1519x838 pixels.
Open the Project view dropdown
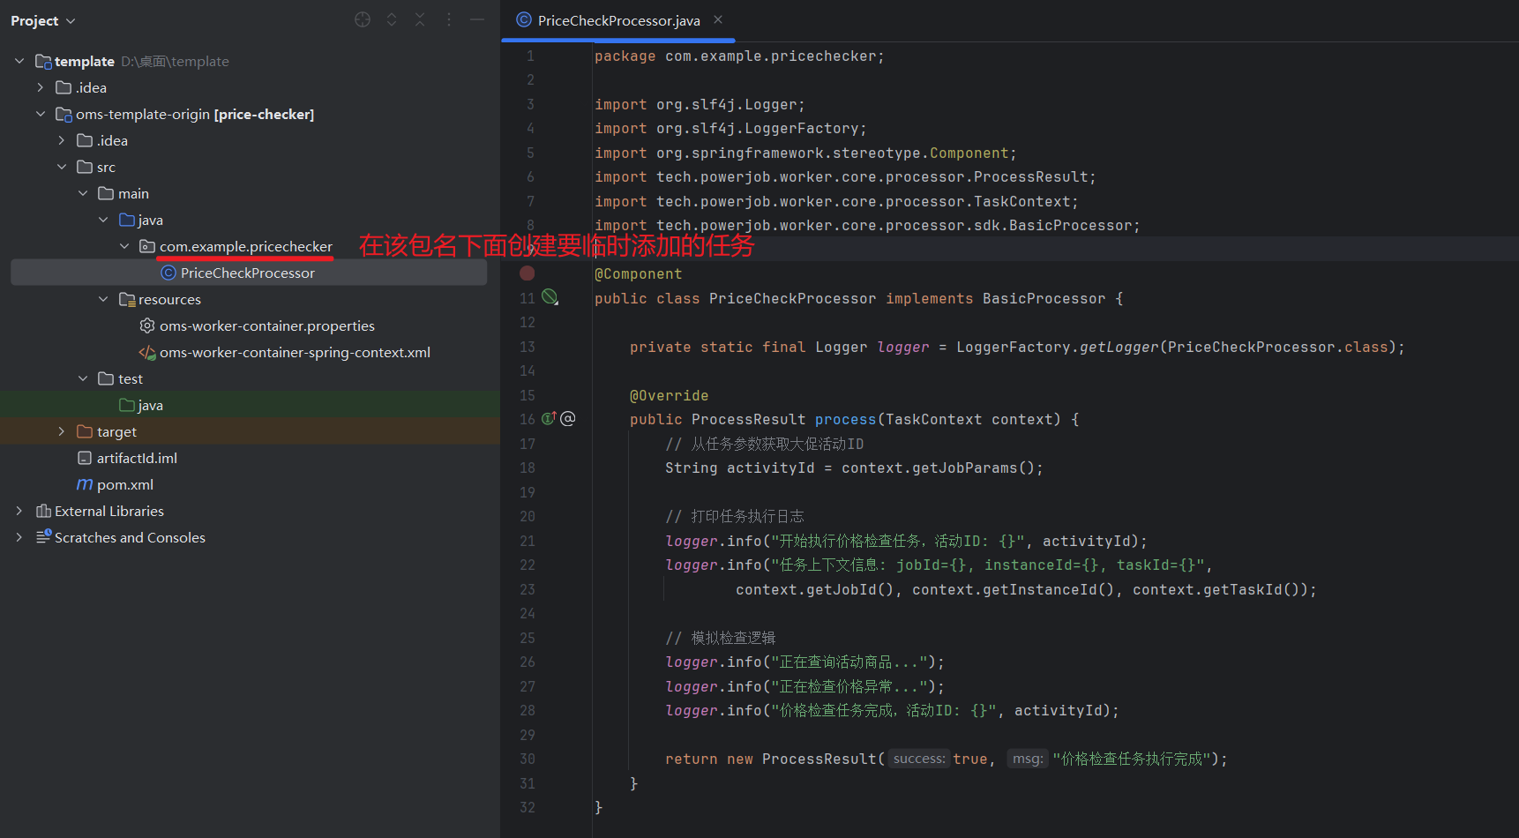(43, 20)
